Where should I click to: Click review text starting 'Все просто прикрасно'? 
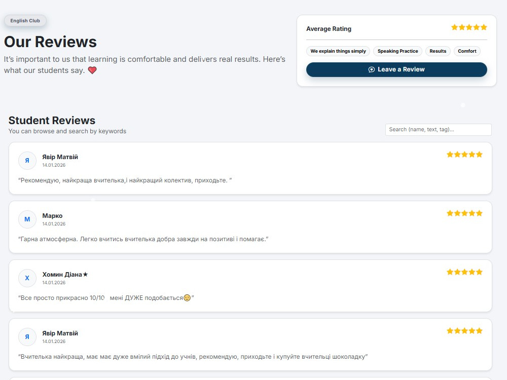(106, 298)
